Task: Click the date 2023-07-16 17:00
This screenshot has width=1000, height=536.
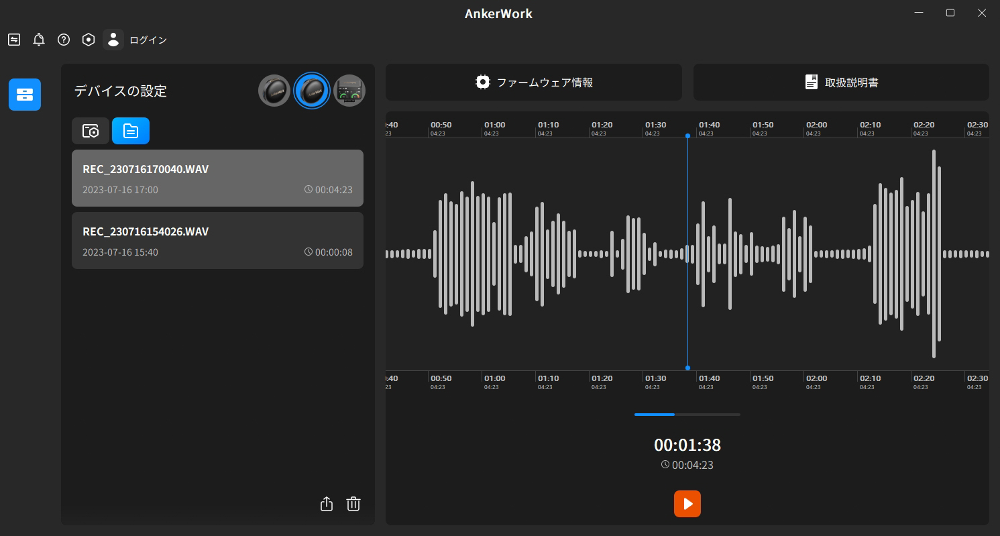Action: point(120,190)
